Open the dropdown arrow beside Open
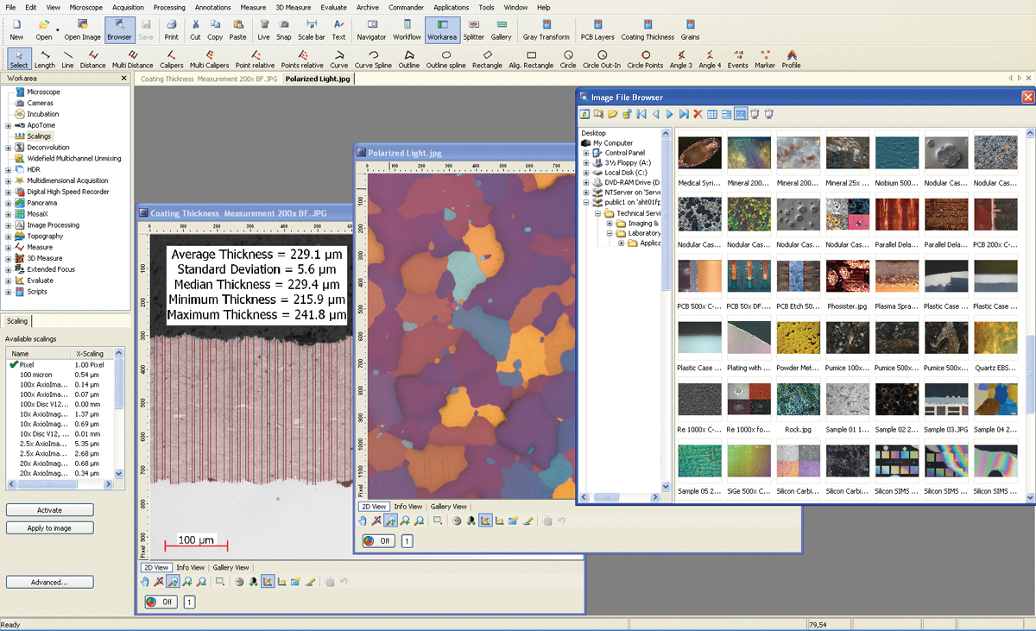 [58, 28]
